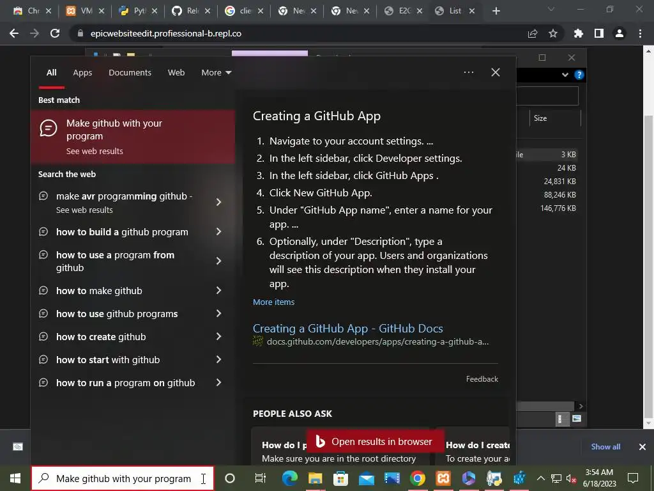Open Task View on the taskbar

point(261,478)
